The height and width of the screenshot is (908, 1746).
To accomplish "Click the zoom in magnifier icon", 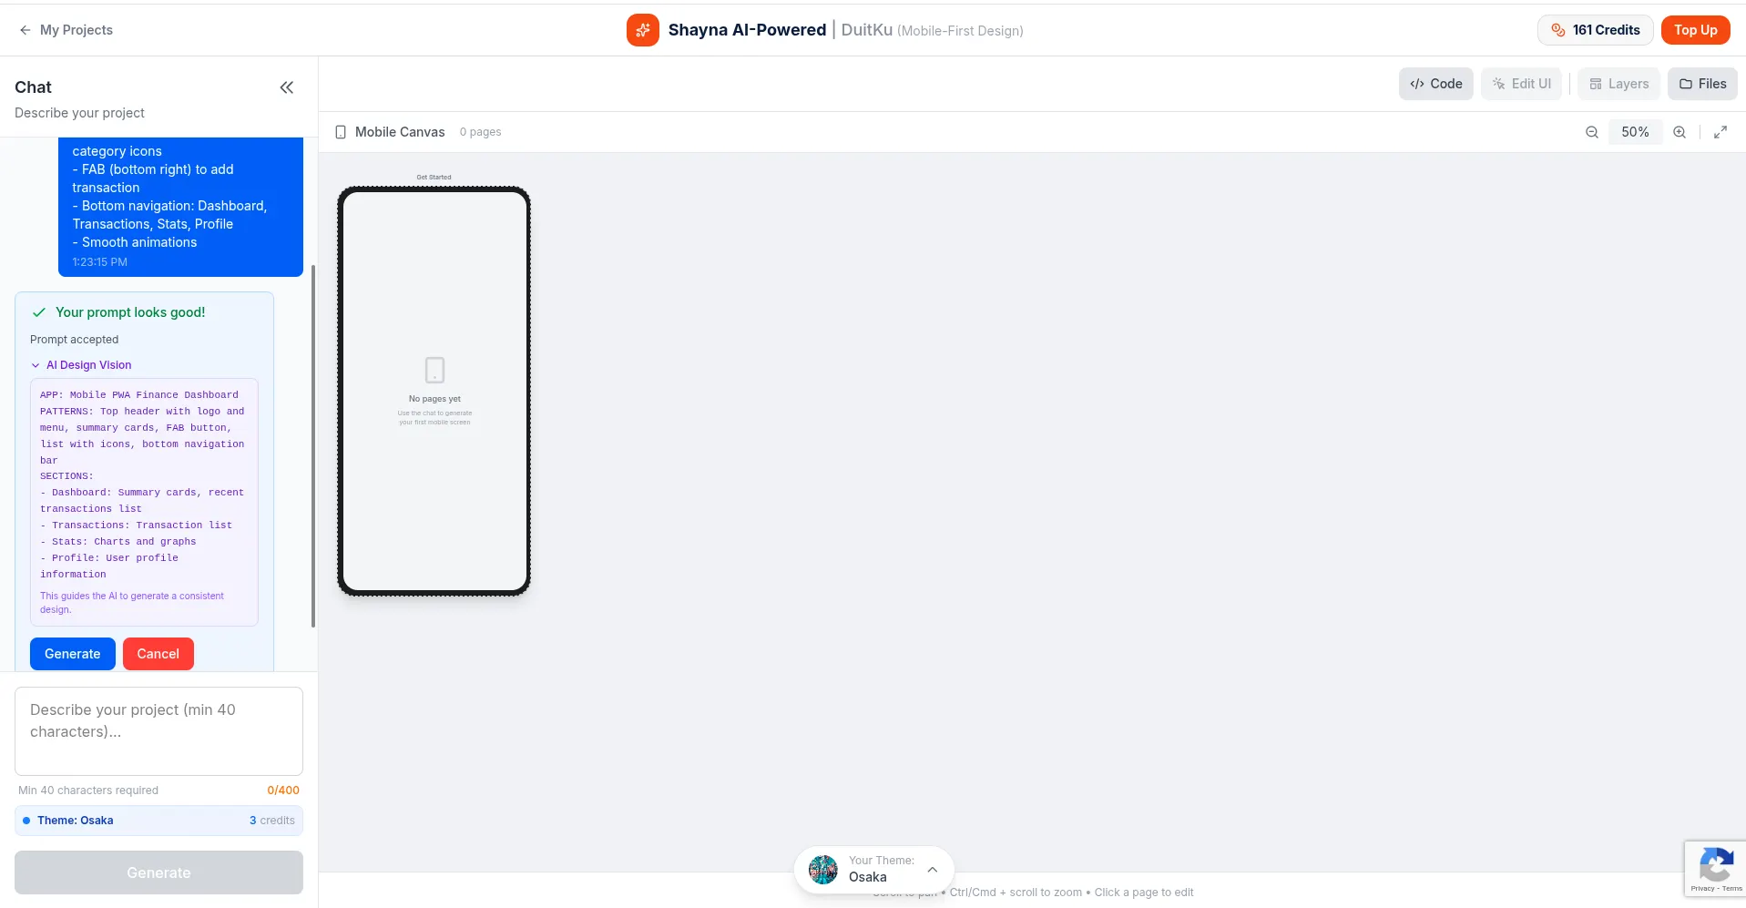I will [x=1679, y=132].
